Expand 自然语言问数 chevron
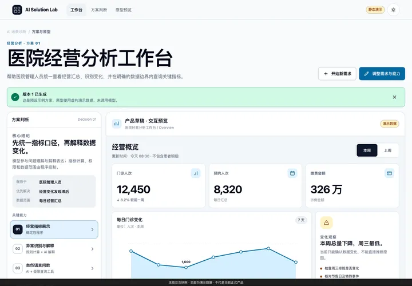 pyautogui.click(x=92, y=268)
